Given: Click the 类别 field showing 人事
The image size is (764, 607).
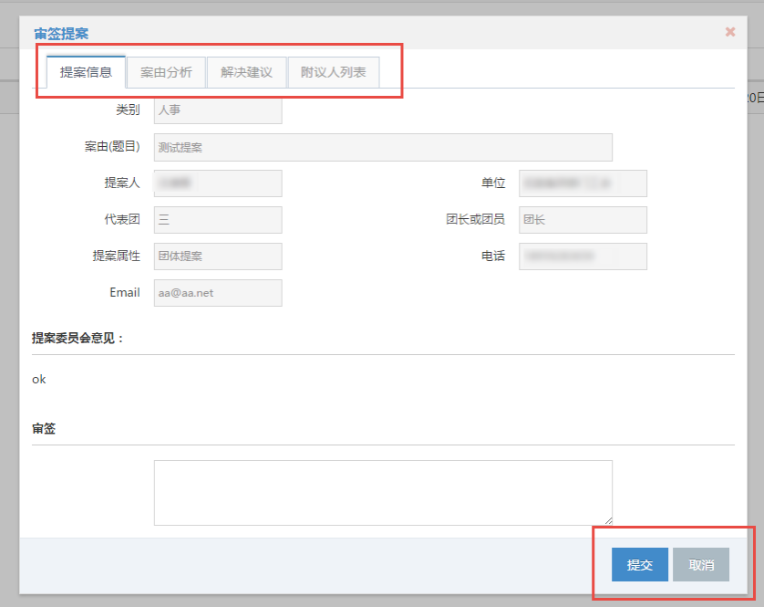Looking at the screenshot, I should (x=218, y=110).
